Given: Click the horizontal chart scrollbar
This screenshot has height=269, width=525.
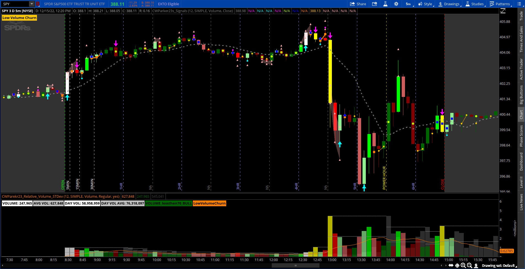Looking at the screenshot, I should [x=295, y=265].
